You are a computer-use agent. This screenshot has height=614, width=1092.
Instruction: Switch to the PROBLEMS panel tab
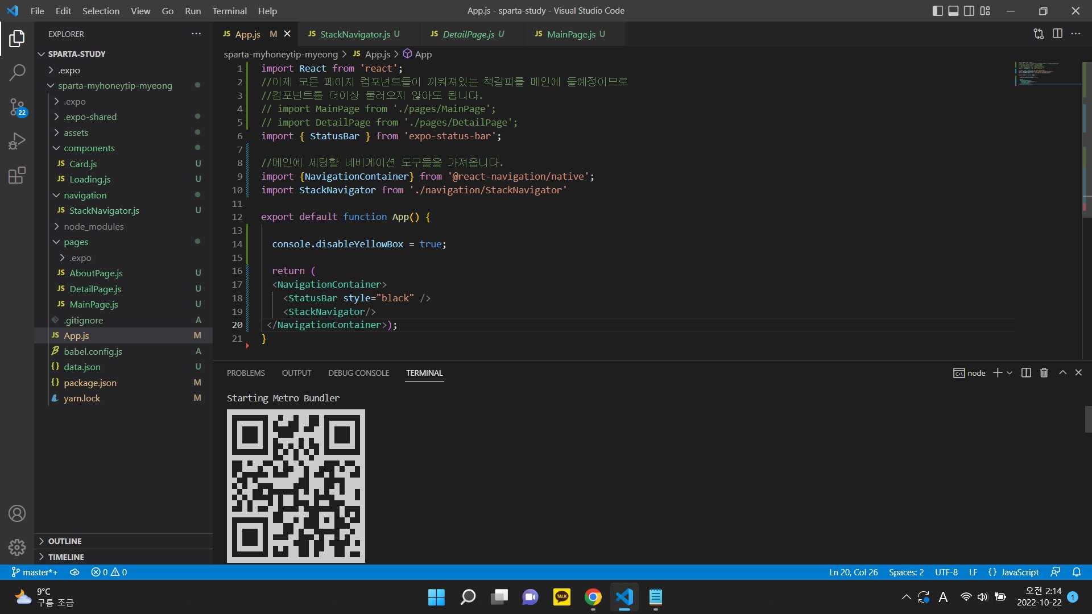pyautogui.click(x=246, y=373)
